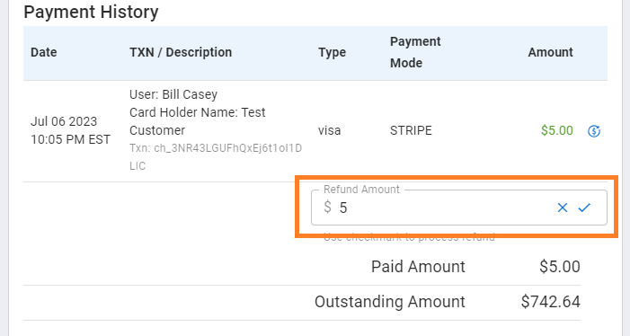Click the transaction ID starting with ch_3NR43
The height and width of the screenshot is (336, 630).
point(216,157)
